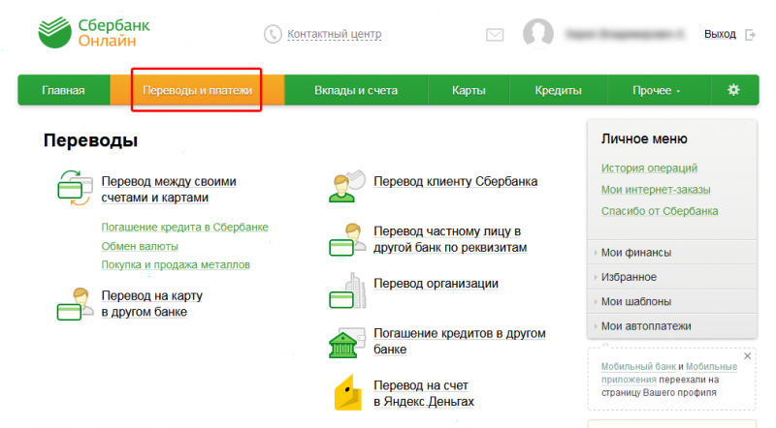Expand Мои финансы section
The width and height of the screenshot is (776, 428).
coord(672,253)
